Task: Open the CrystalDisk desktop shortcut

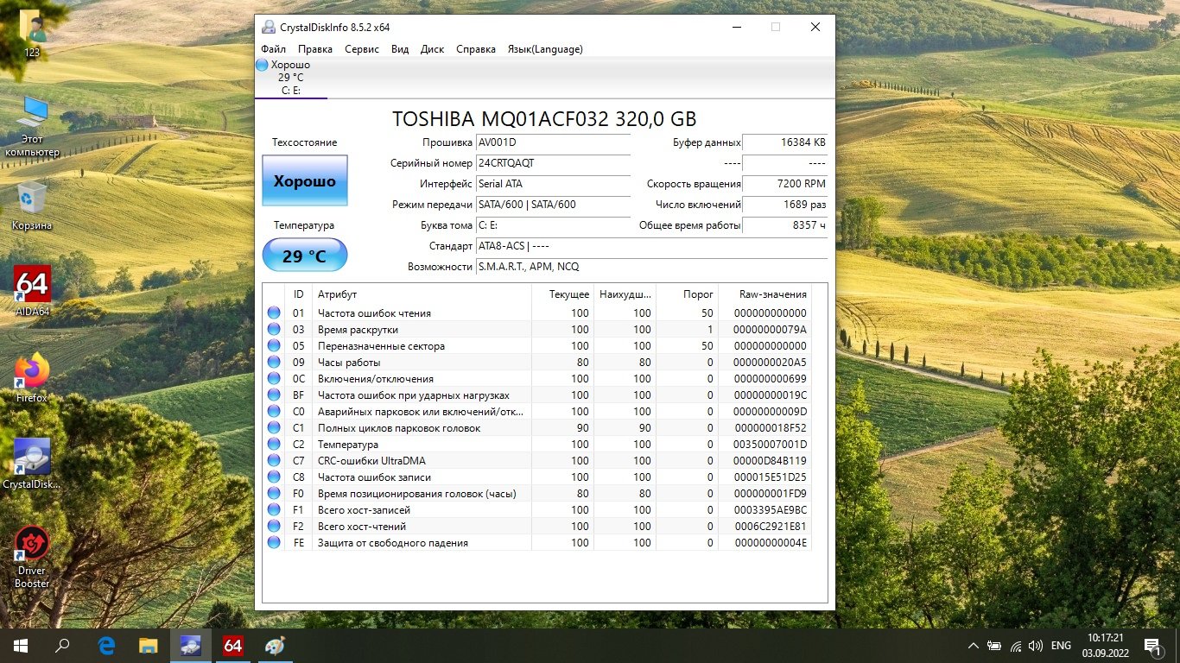Action: [32, 464]
